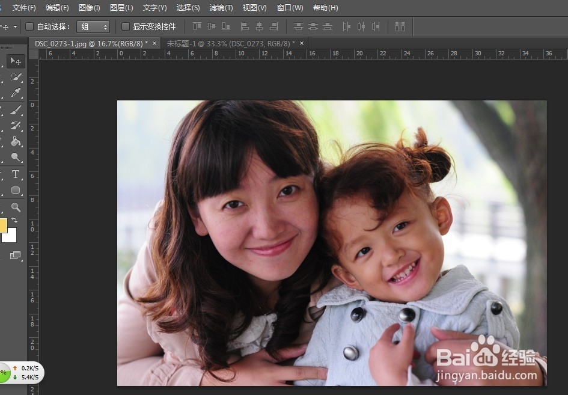Align top edges of layers

coord(197,26)
